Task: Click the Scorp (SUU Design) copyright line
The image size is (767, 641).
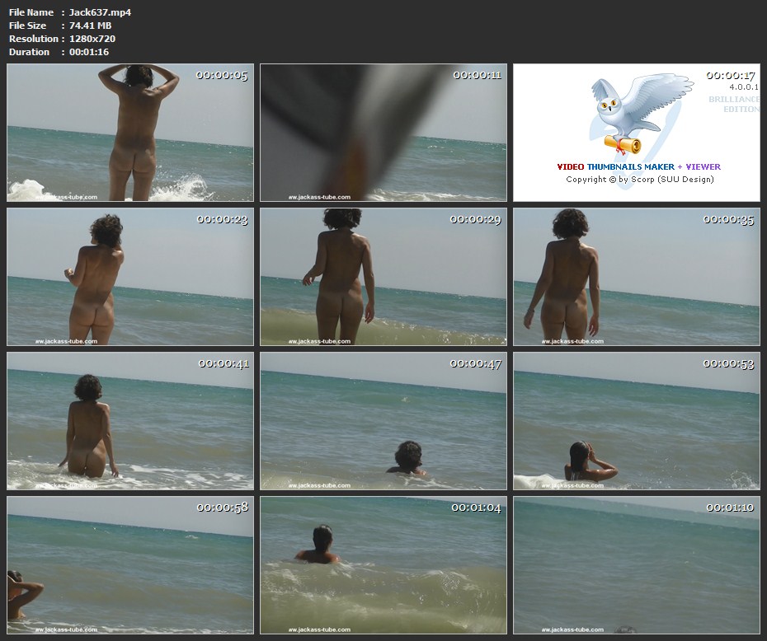Action: click(x=639, y=180)
